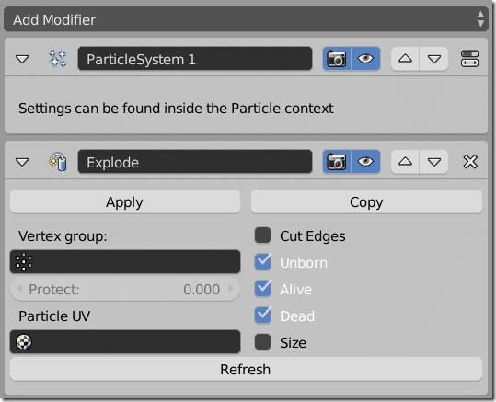Click the Apply button
Image resolution: width=496 pixels, height=402 pixels.
click(x=125, y=201)
